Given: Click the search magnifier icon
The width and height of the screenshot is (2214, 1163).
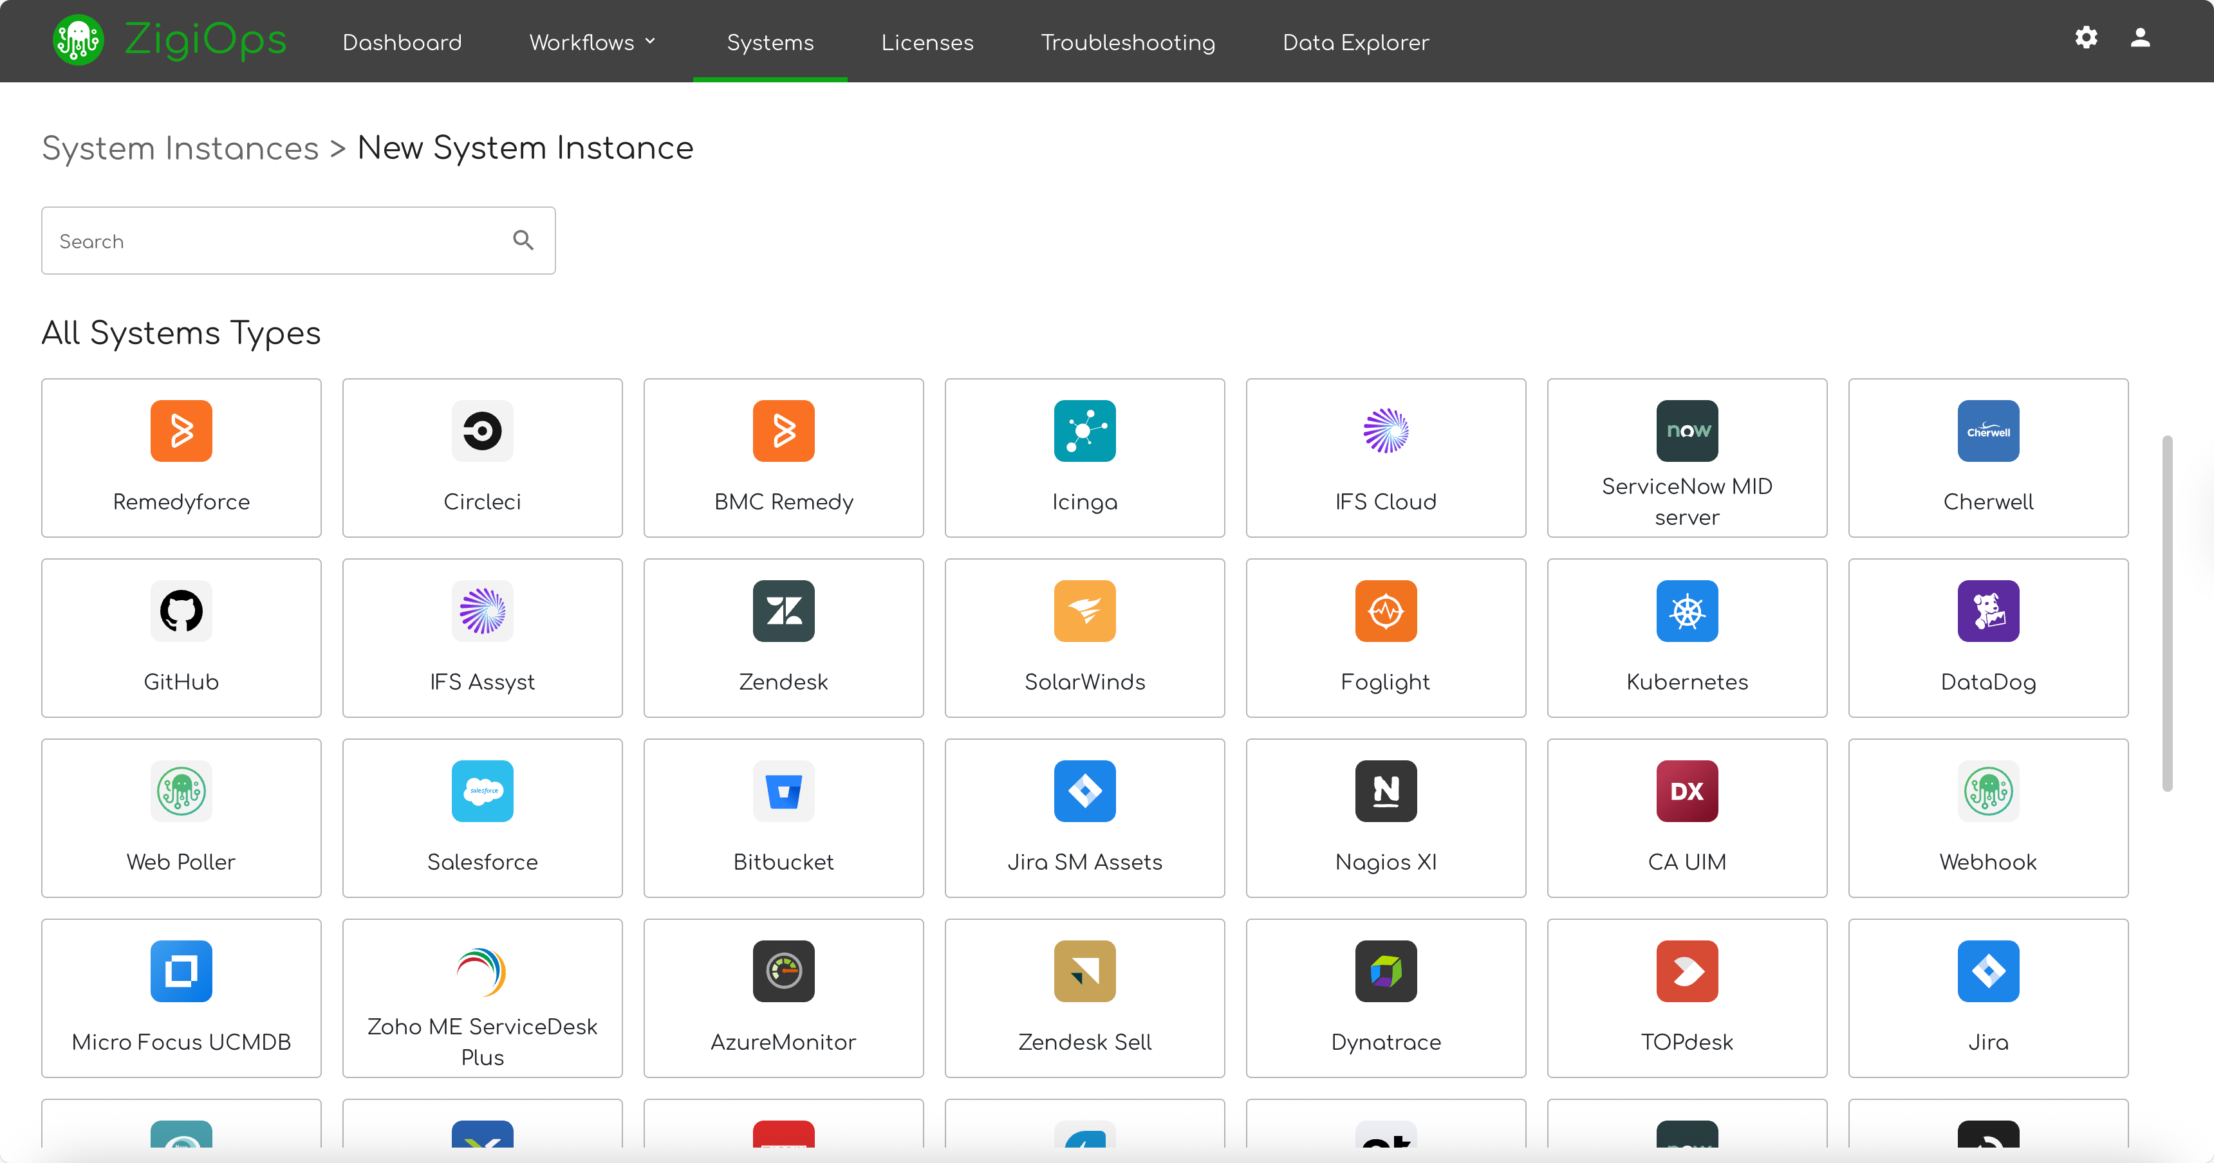Looking at the screenshot, I should point(523,241).
